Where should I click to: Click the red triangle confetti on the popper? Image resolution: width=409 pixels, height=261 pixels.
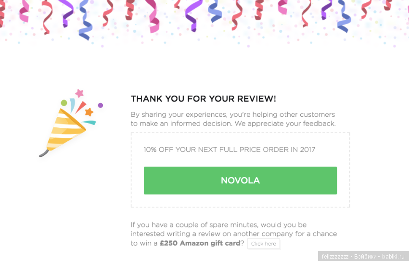pos(80,107)
